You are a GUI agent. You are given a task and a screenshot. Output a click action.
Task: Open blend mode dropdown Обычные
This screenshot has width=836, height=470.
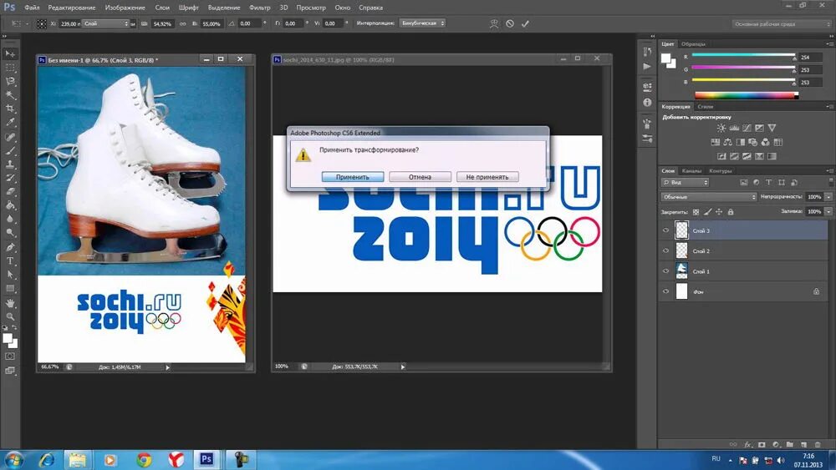(x=709, y=197)
